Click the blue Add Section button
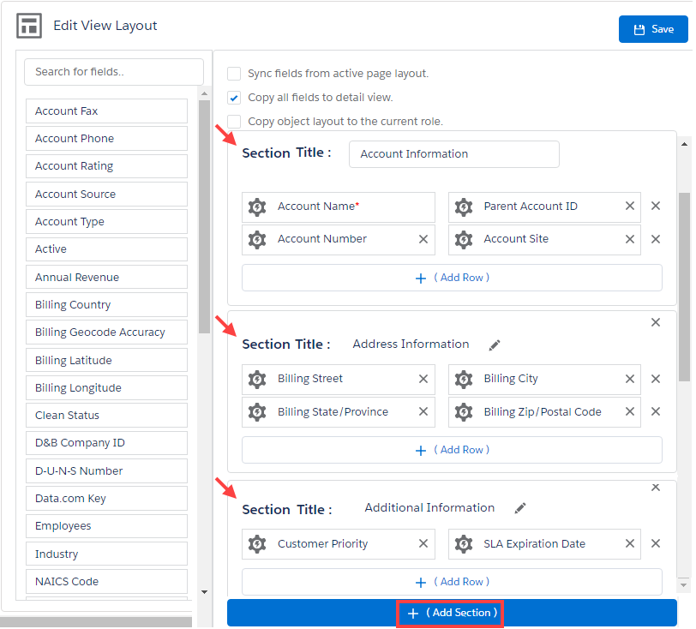 [451, 613]
